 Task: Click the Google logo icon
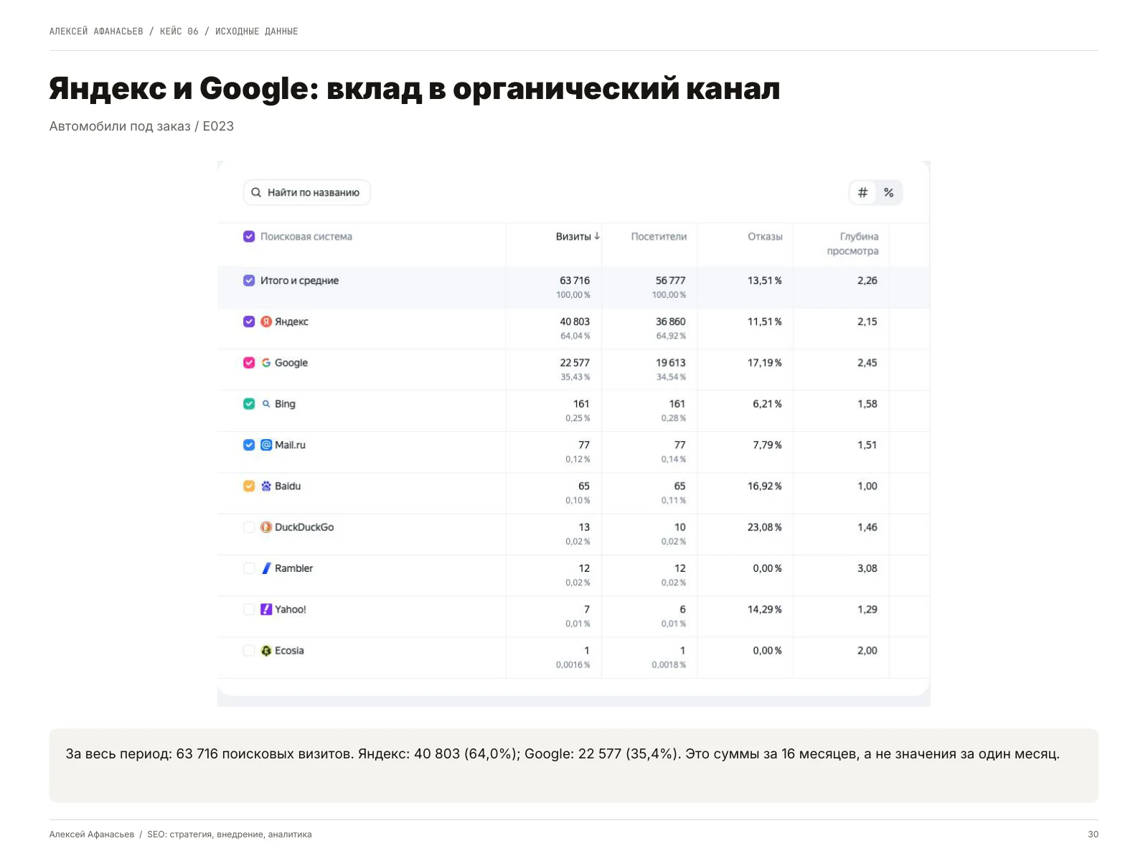coord(266,362)
